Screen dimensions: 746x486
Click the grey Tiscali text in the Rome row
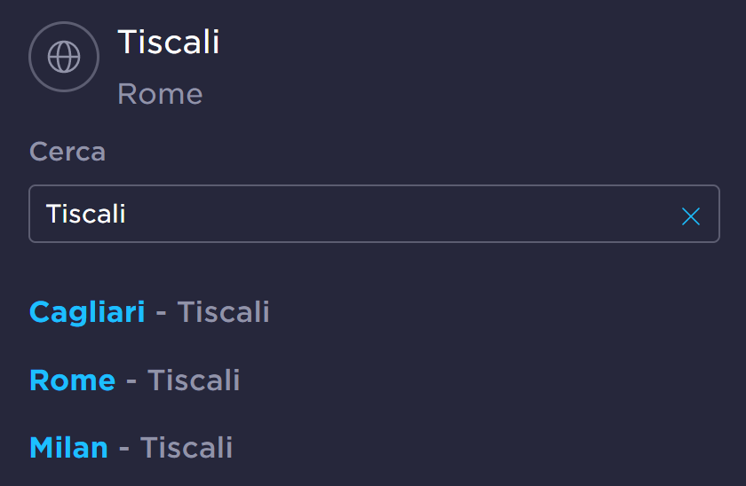(194, 380)
